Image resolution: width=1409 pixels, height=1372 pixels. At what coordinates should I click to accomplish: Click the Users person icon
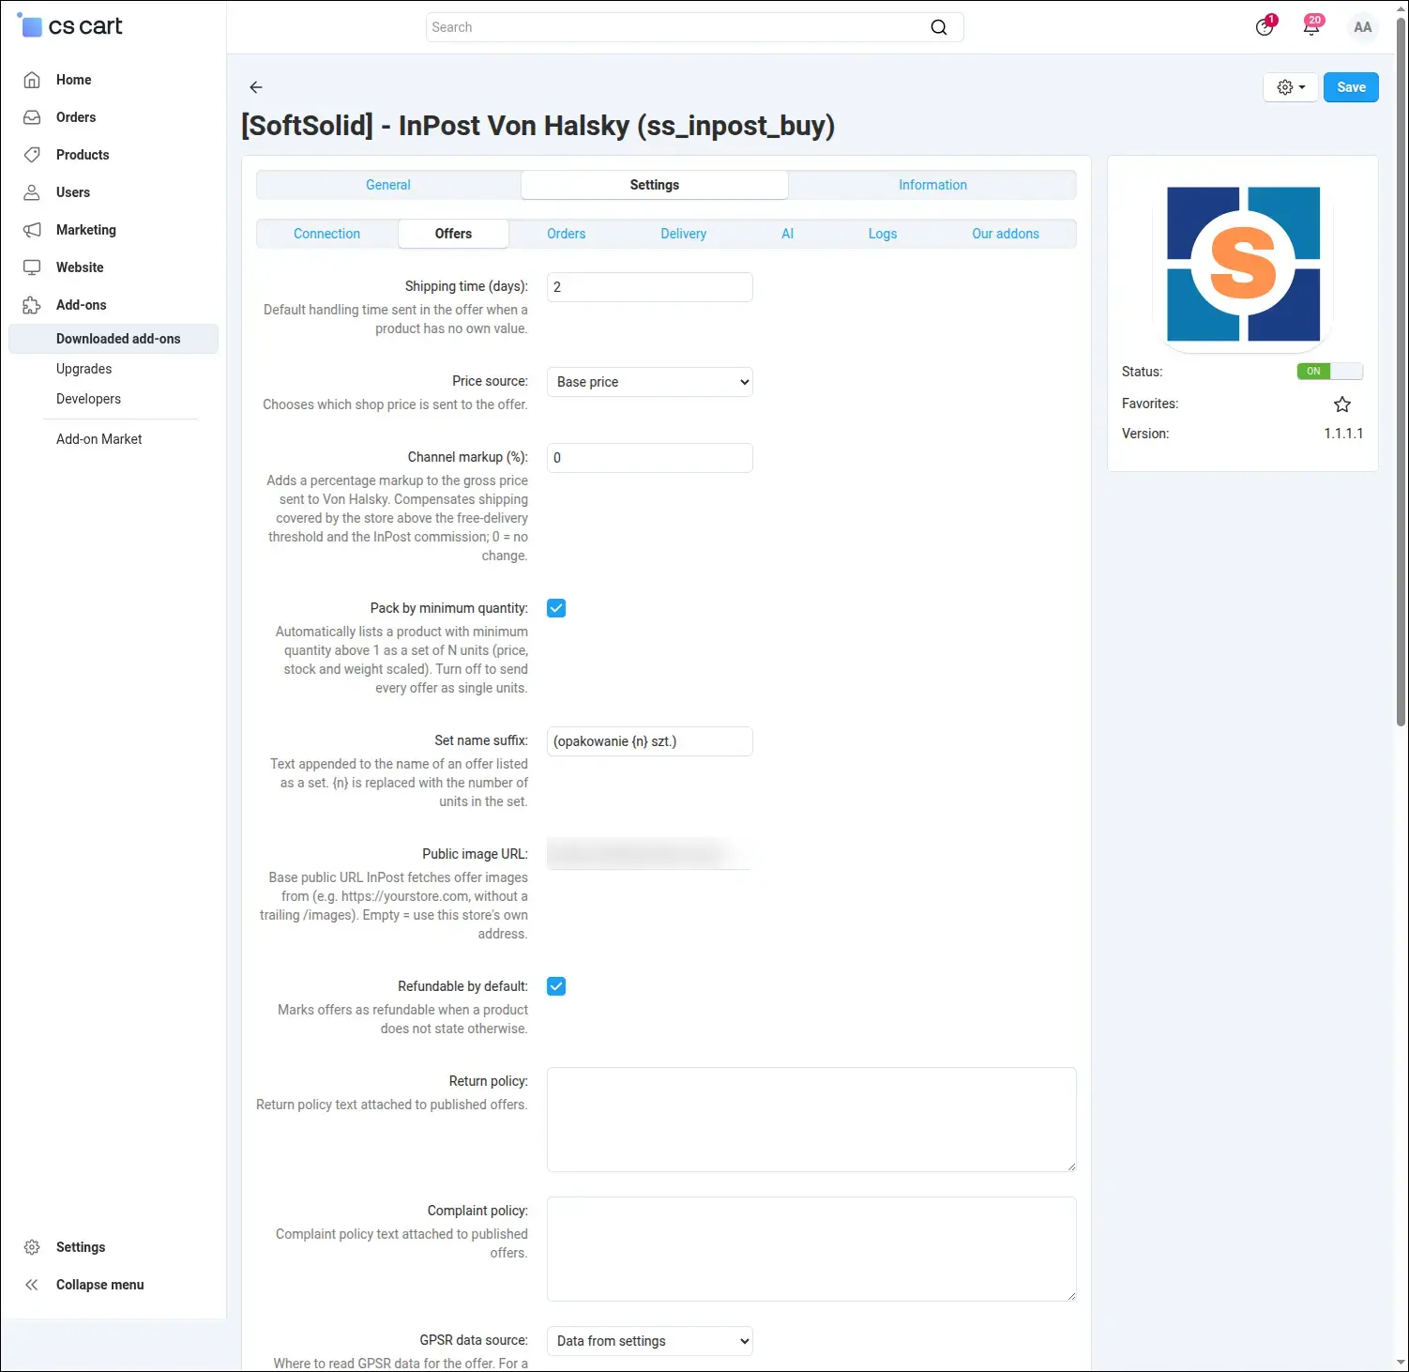point(32,192)
